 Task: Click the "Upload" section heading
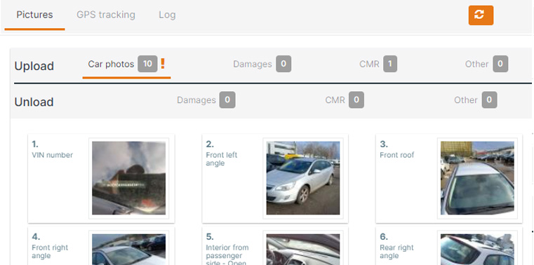click(x=34, y=66)
